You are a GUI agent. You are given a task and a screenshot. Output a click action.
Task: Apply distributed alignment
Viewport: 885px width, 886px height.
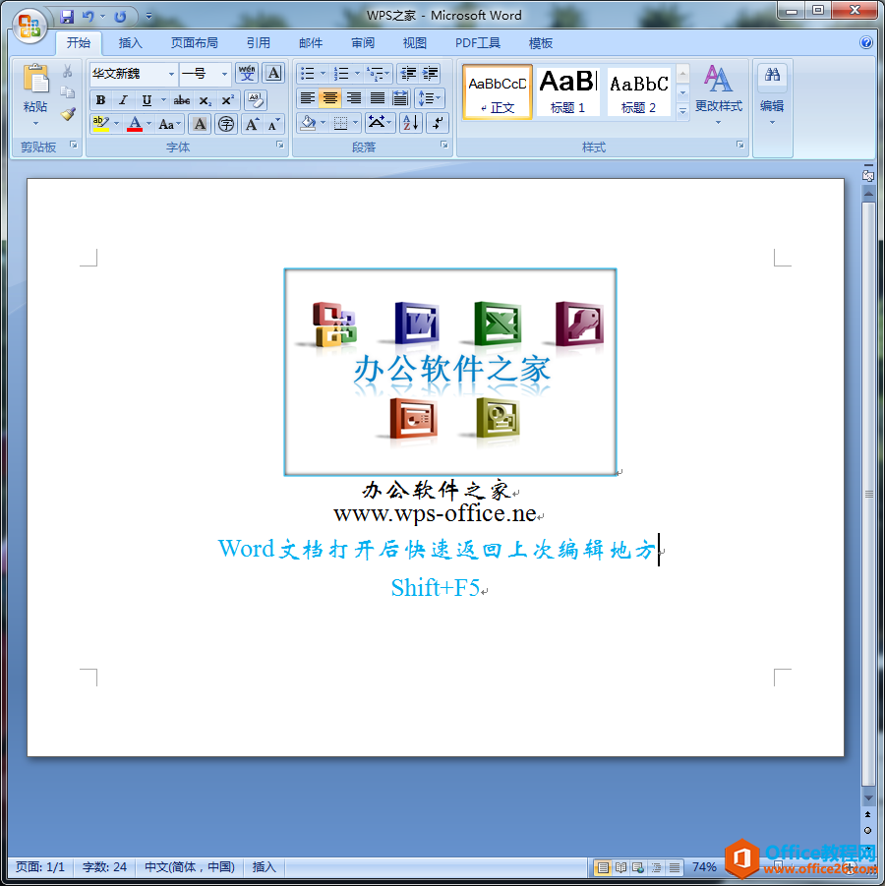(x=400, y=98)
